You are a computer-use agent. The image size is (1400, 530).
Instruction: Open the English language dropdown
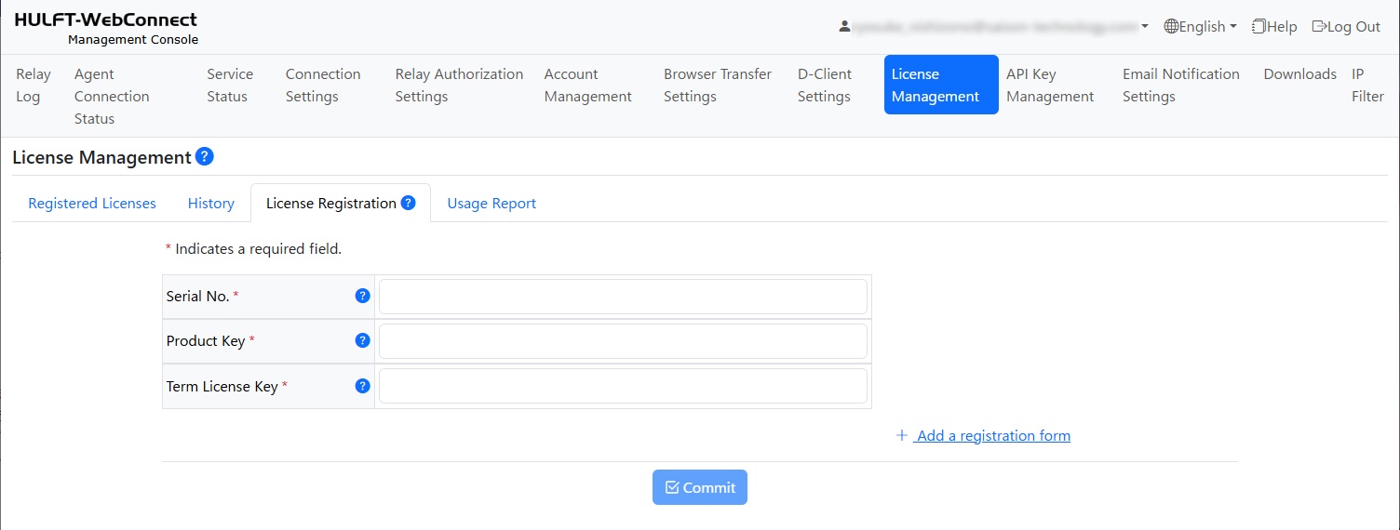click(x=1200, y=27)
